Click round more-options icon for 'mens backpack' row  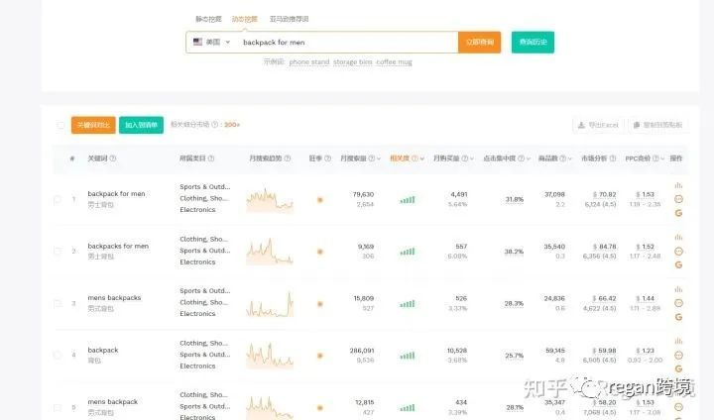tap(678, 407)
